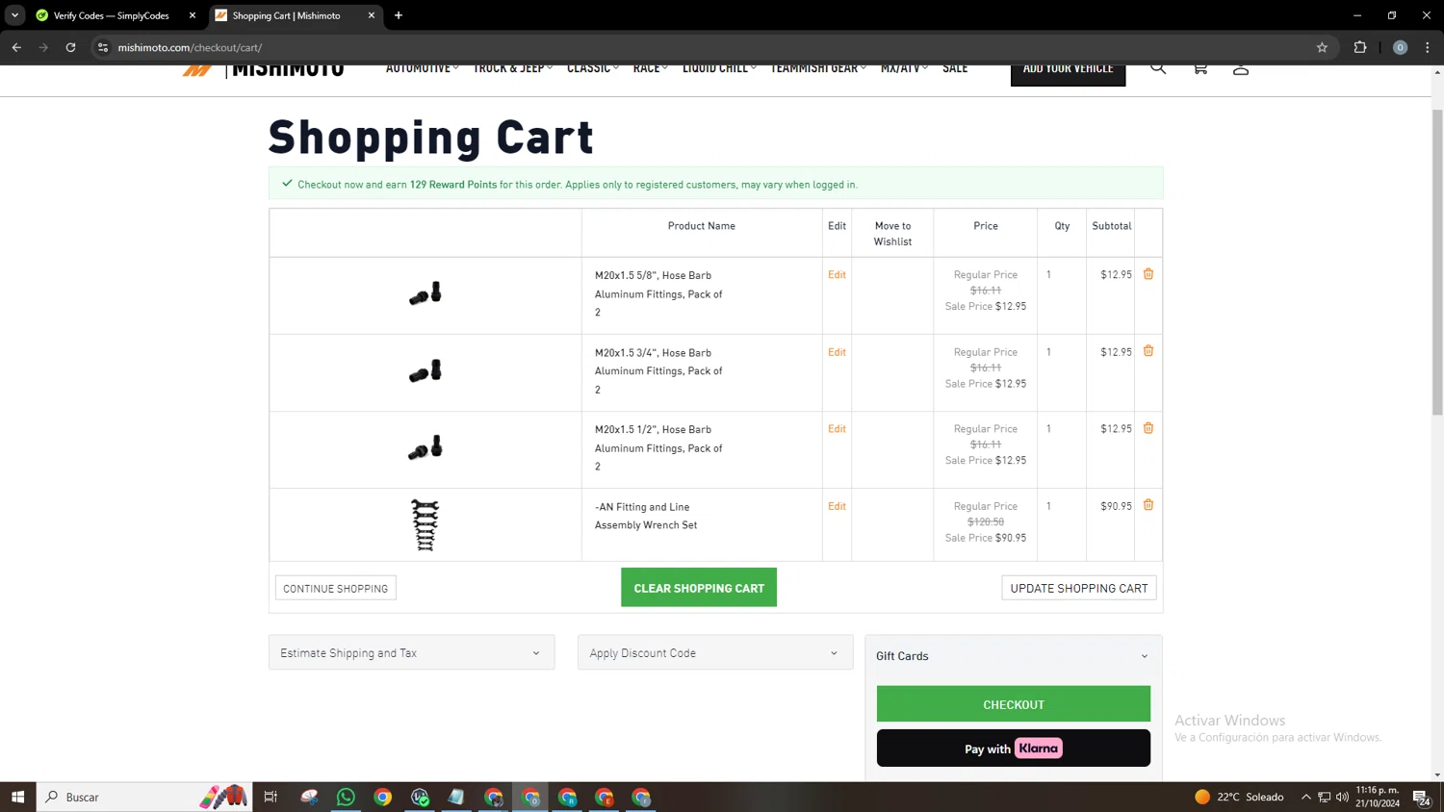Viewport: 1444px width, 812px height.
Task: Click the green CHECKOUT button
Action: coord(1013,704)
